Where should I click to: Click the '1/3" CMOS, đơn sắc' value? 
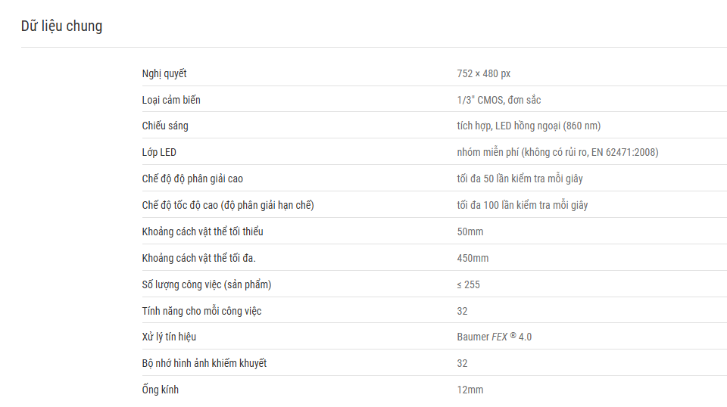499,100
